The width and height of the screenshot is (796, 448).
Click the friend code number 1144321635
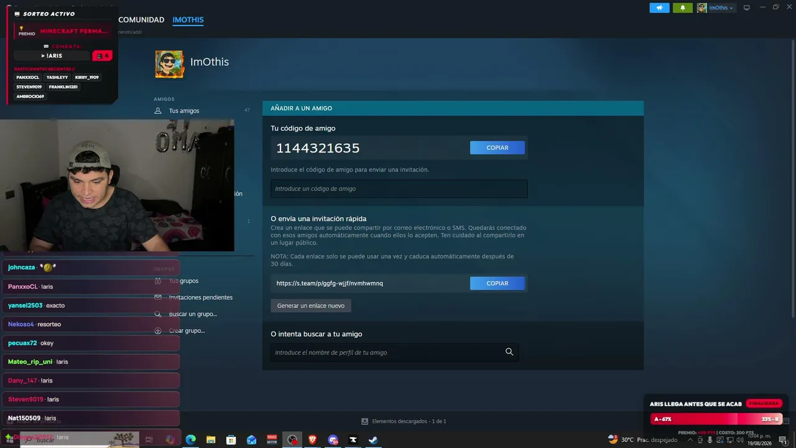tap(318, 148)
